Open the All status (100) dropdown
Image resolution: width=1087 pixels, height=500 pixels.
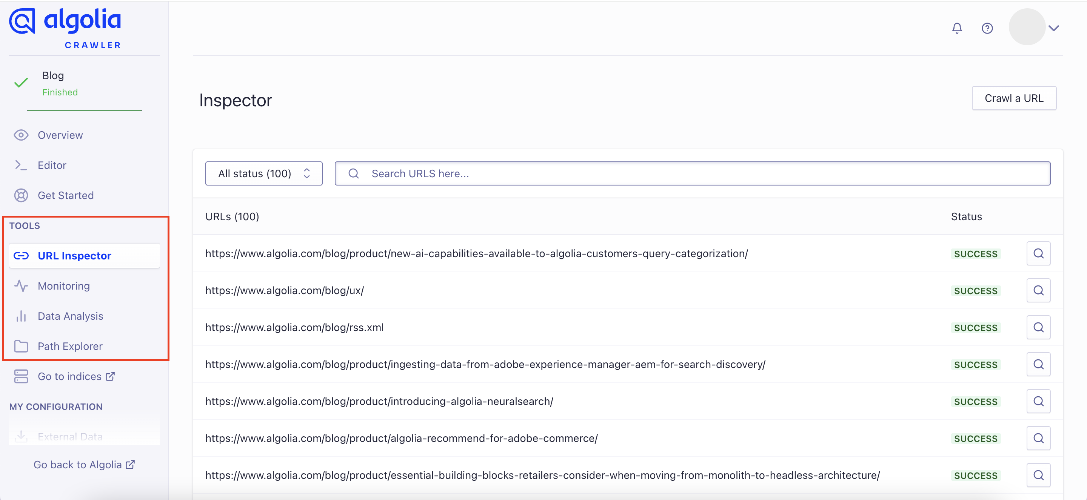(x=264, y=173)
